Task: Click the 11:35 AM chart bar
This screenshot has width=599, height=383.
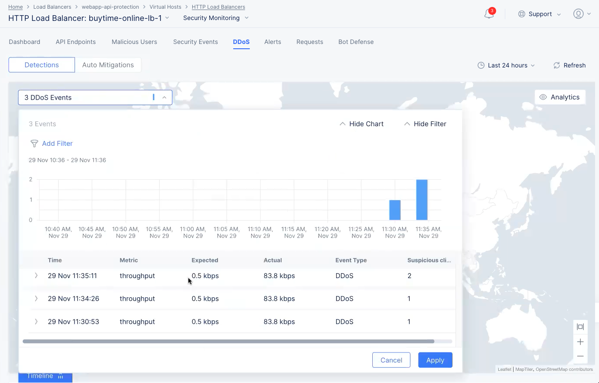Action: click(x=422, y=200)
